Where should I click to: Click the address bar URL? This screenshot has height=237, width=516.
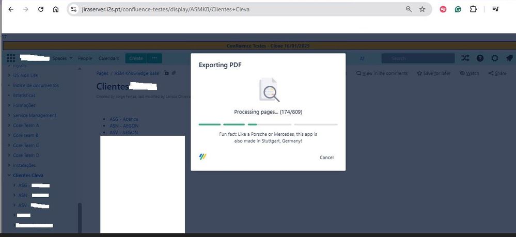(x=165, y=9)
